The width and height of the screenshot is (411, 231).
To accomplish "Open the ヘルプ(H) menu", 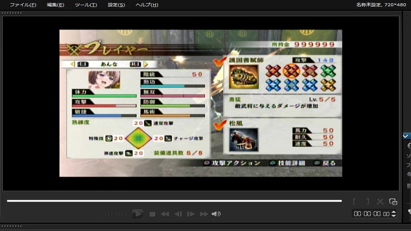I will [147, 5].
